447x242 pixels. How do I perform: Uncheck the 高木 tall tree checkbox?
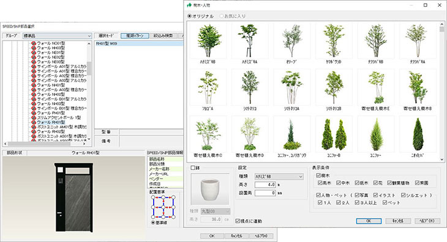click(x=320, y=183)
